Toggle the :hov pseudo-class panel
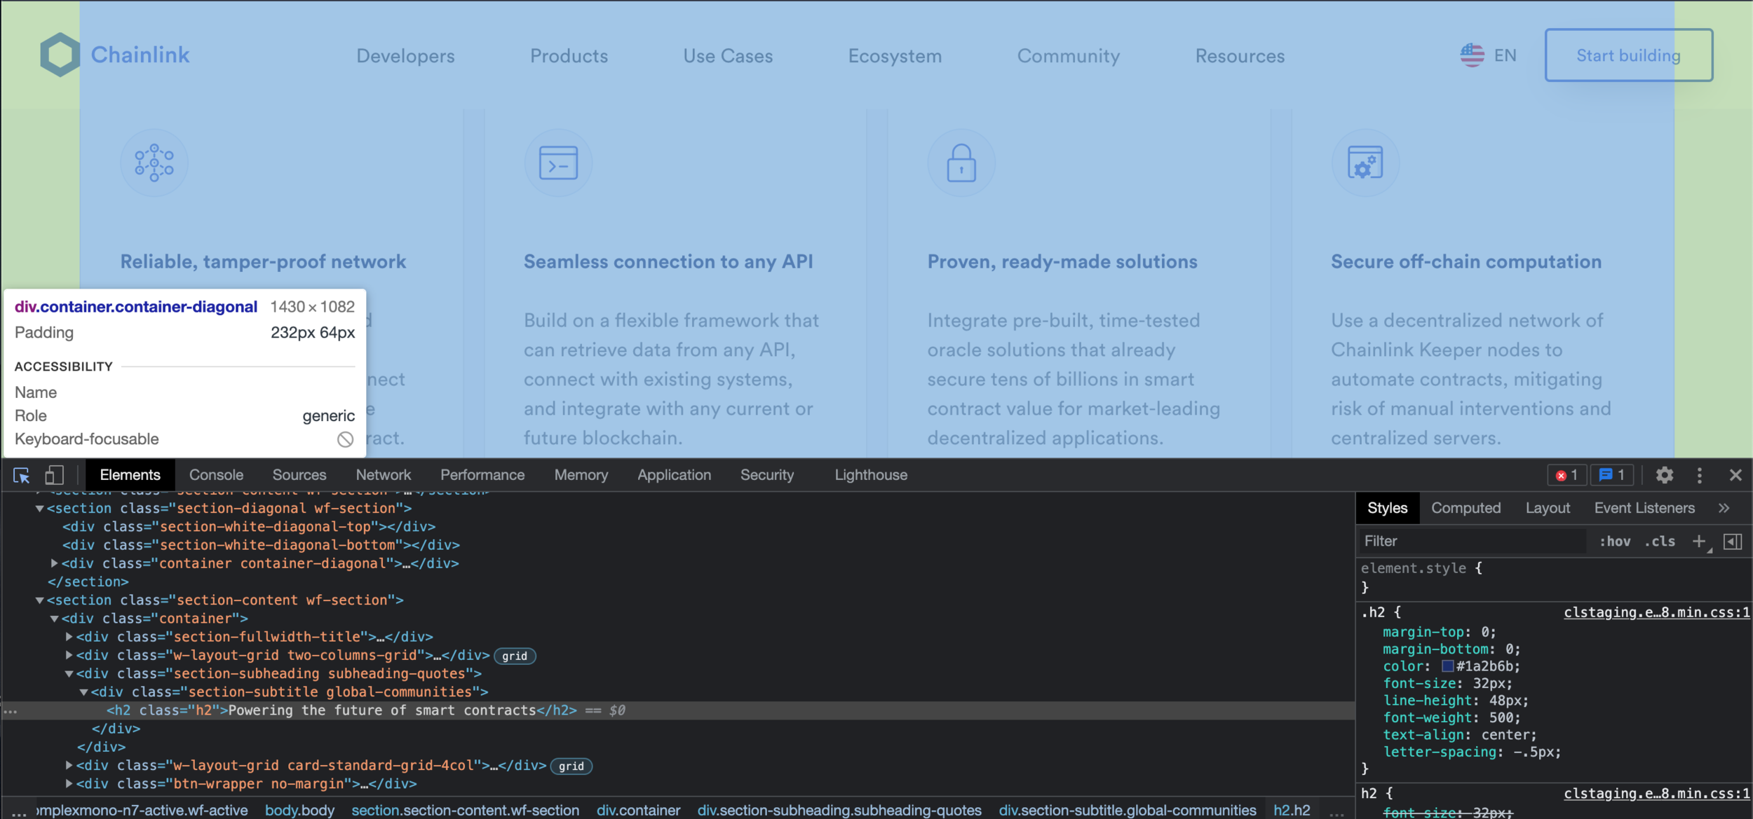This screenshot has height=819, width=1753. pos(1616,541)
